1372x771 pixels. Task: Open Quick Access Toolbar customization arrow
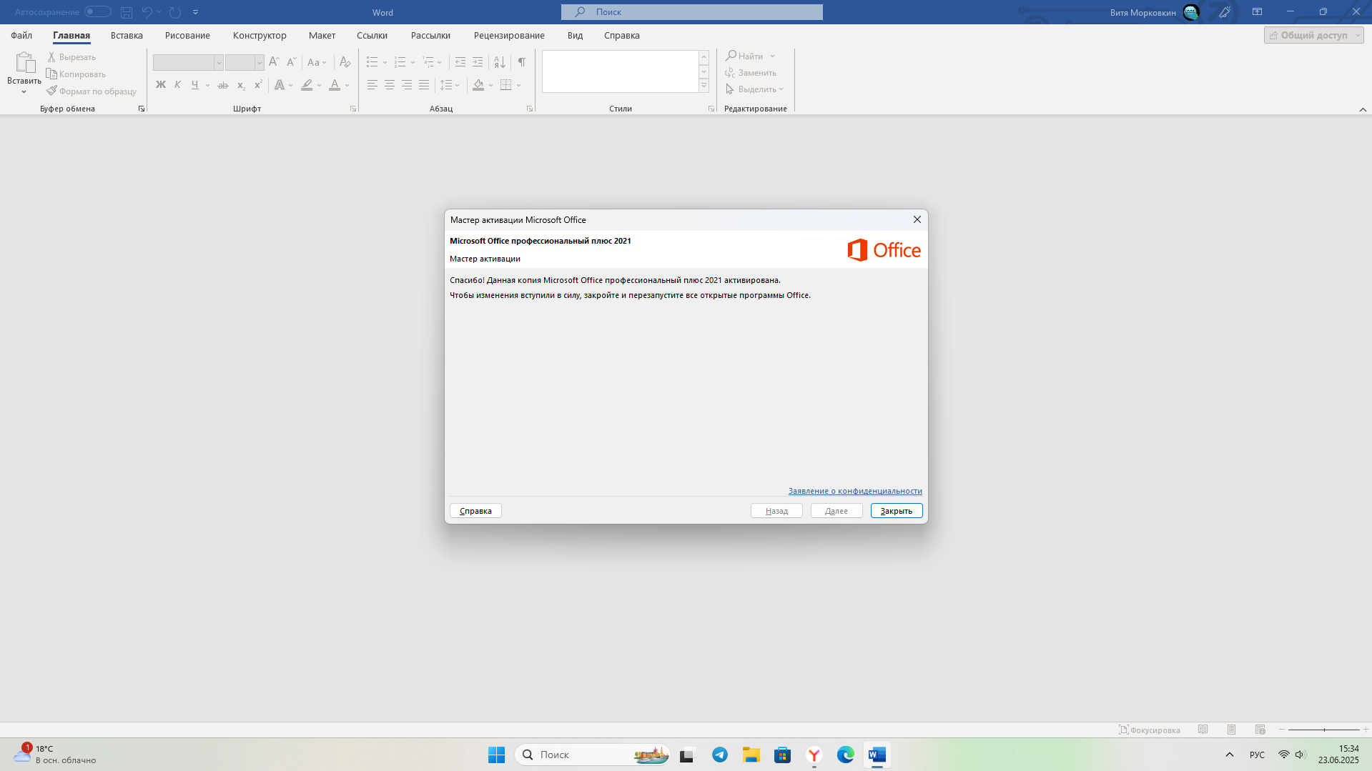click(x=195, y=12)
